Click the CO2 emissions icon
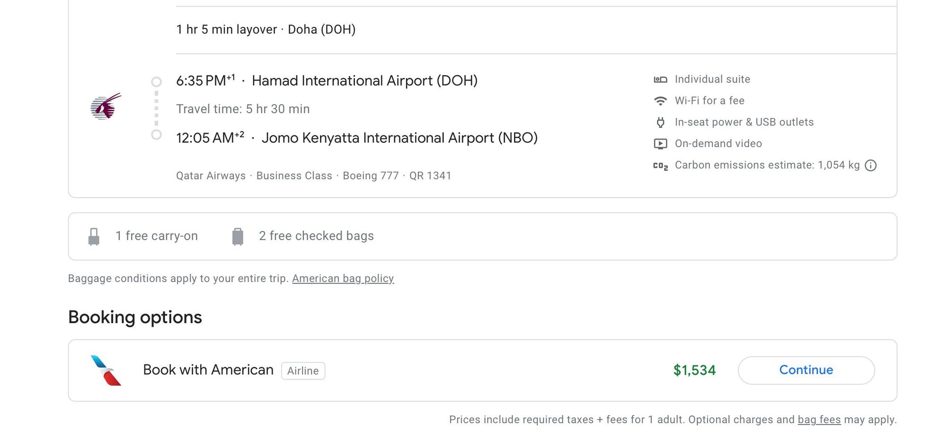 click(660, 166)
